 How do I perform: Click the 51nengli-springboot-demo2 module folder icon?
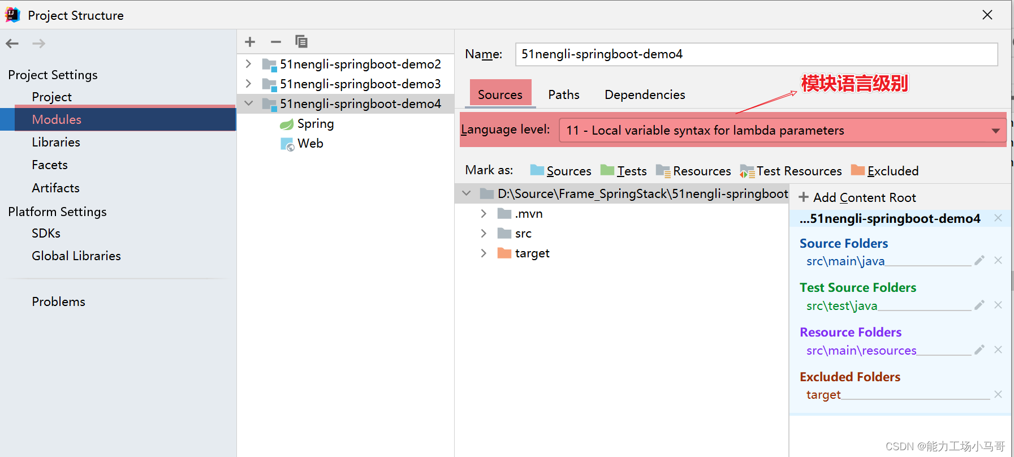click(x=269, y=64)
